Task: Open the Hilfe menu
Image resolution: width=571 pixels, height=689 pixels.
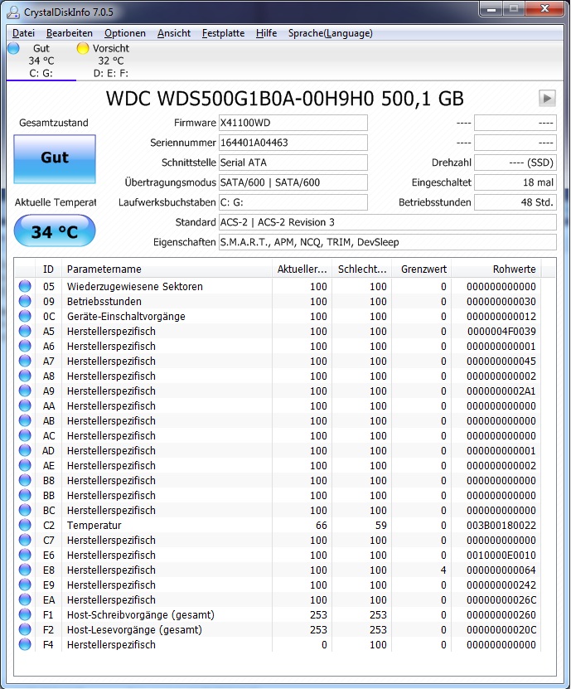Action: (x=266, y=33)
